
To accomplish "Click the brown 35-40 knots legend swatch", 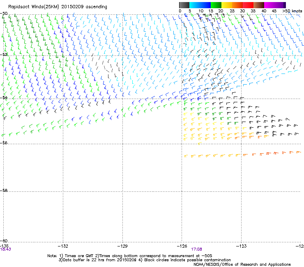I will (259, 5).
